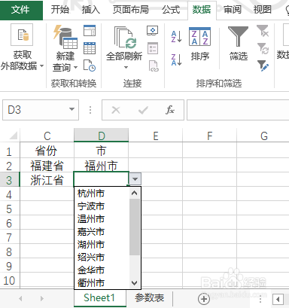Click the Select All corner triangle
289x308 pixels.
pyautogui.click(x=14, y=136)
